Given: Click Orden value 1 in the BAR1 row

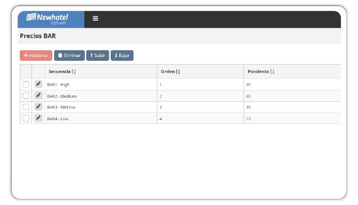Looking at the screenshot, I should 161,85.
